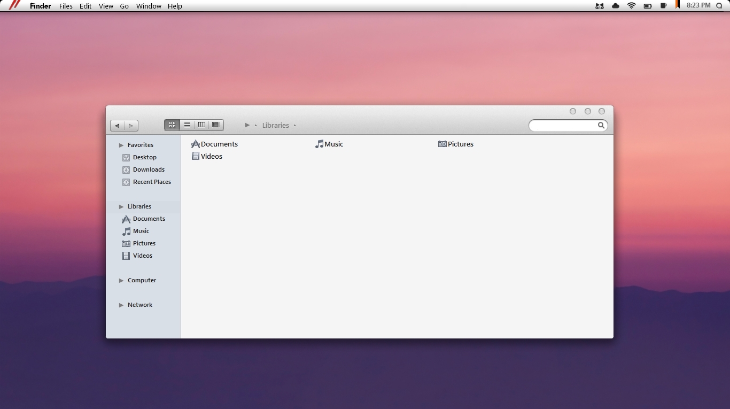Select Downloads in the sidebar
This screenshot has width=730, height=409.
click(x=149, y=169)
